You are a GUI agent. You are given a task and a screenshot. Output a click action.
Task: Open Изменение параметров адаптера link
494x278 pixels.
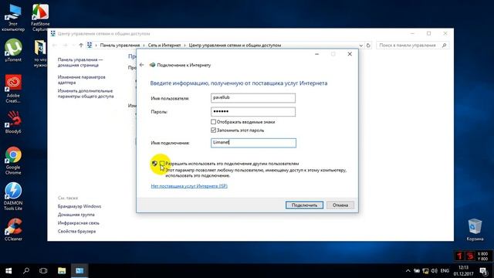click(81, 80)
